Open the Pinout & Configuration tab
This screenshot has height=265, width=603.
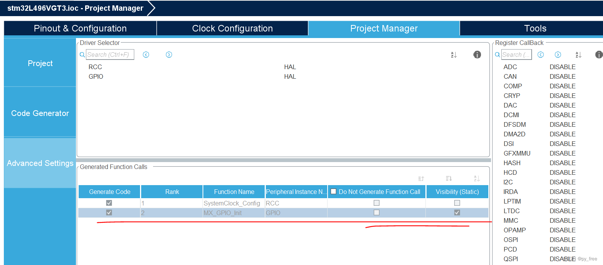[x=80, y=28]
